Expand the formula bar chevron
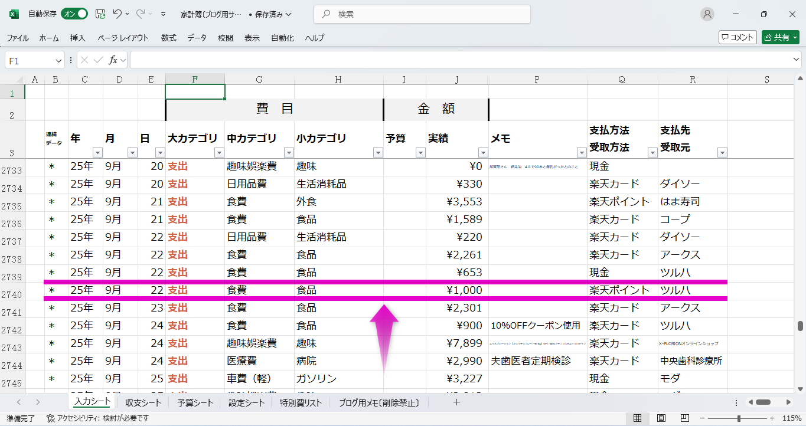The height and width of the screenshot is (426, 806). click(x=797, y=60)
